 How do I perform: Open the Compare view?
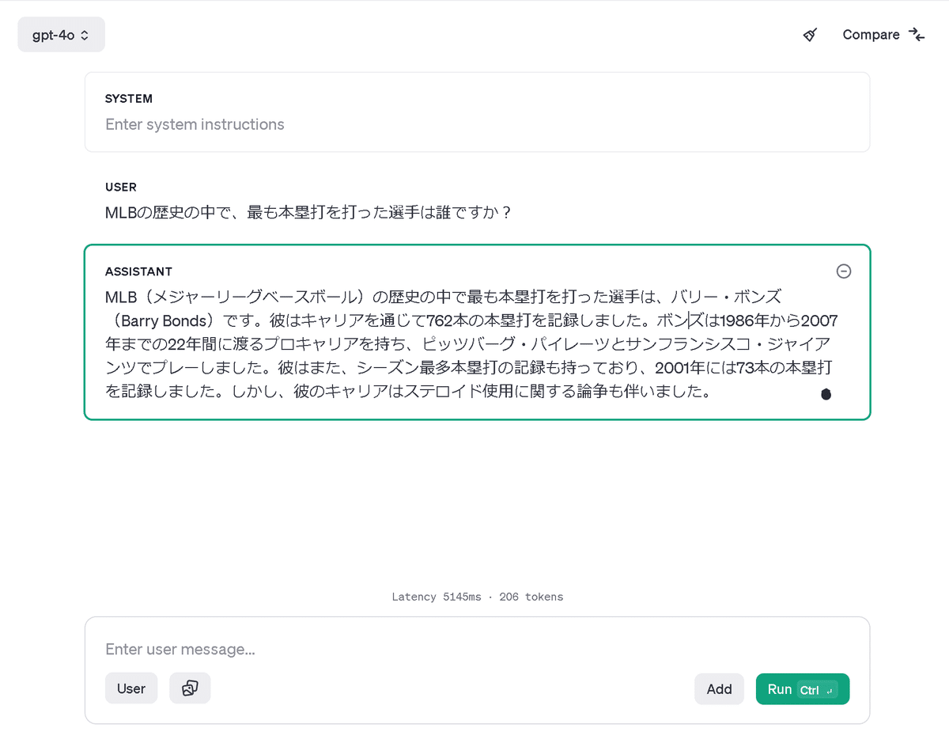click(x=883, y=35)
